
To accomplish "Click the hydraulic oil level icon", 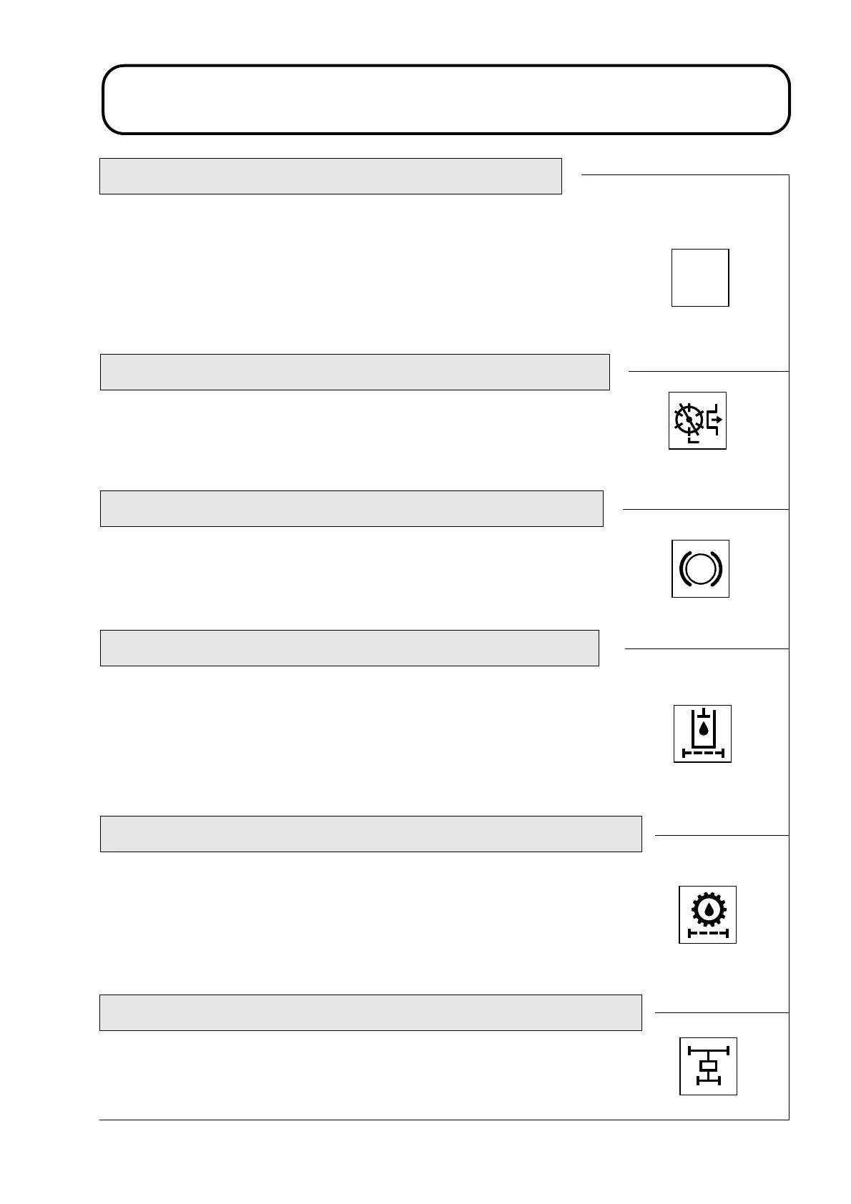I will [x=702, y=734].
